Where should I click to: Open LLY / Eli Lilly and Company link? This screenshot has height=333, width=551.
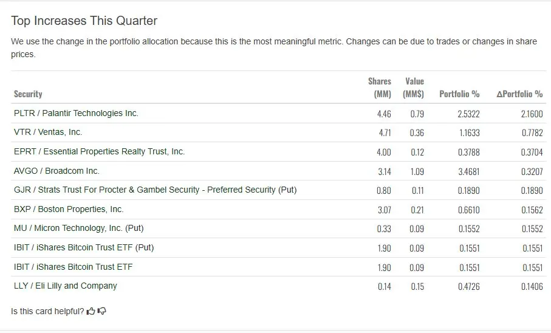pos(65,286)
